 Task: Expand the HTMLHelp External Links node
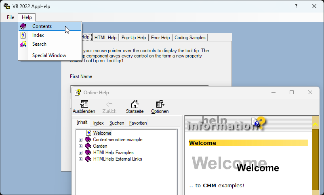(80, 159)
